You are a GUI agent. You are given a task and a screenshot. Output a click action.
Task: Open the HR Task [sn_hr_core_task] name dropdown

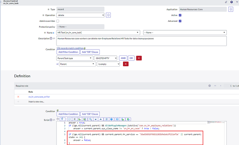click(98, 33)
